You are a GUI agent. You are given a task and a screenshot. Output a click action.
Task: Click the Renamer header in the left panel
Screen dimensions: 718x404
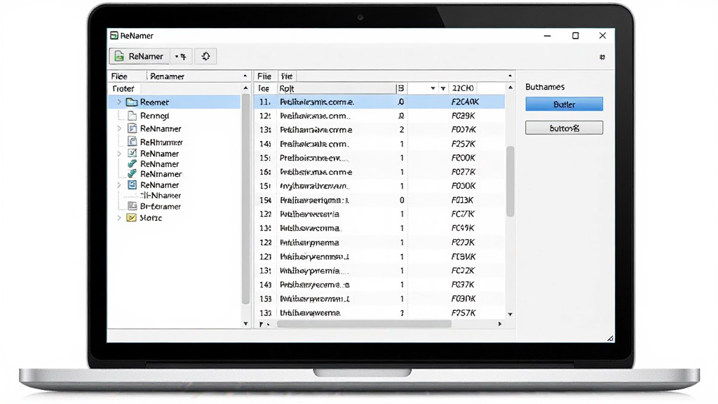tap(167, 76)
